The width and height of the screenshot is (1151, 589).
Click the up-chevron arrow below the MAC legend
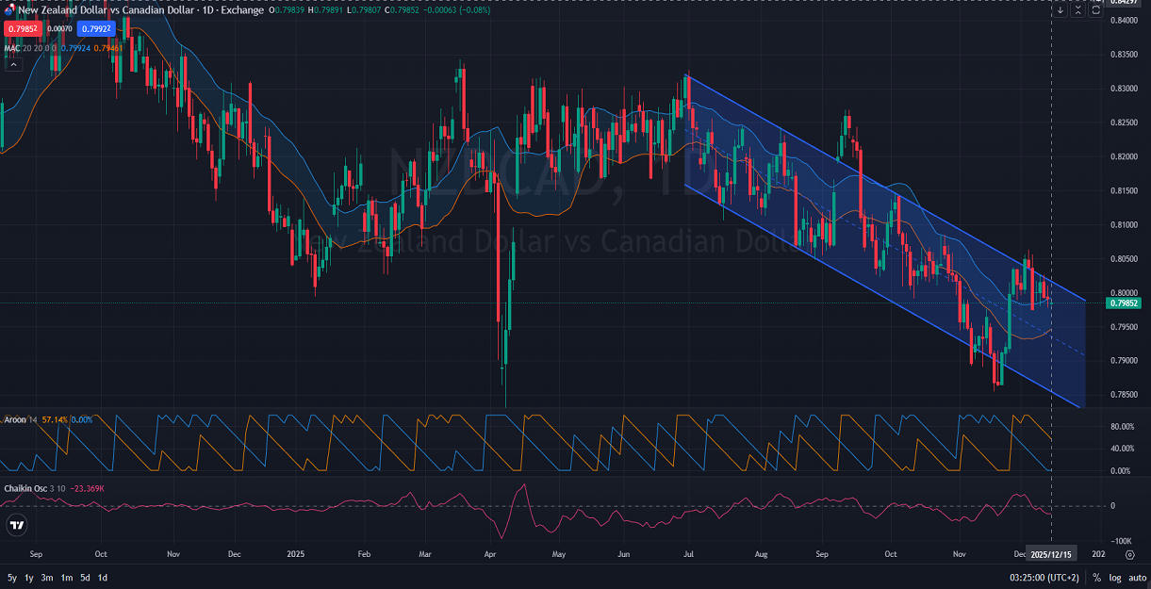tap(13, 64)
